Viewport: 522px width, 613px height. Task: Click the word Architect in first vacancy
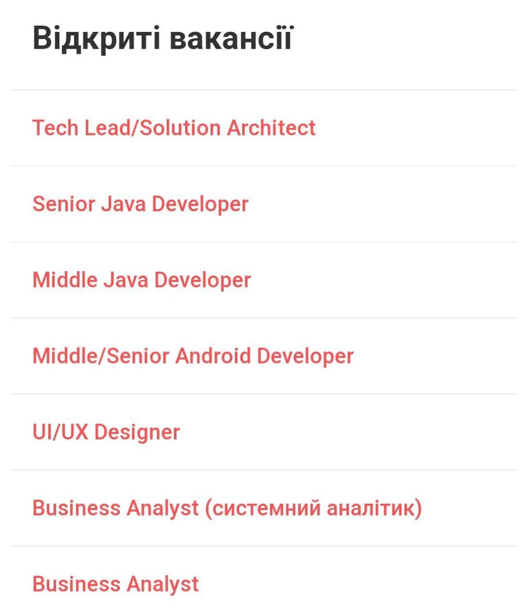pos(271,128)
